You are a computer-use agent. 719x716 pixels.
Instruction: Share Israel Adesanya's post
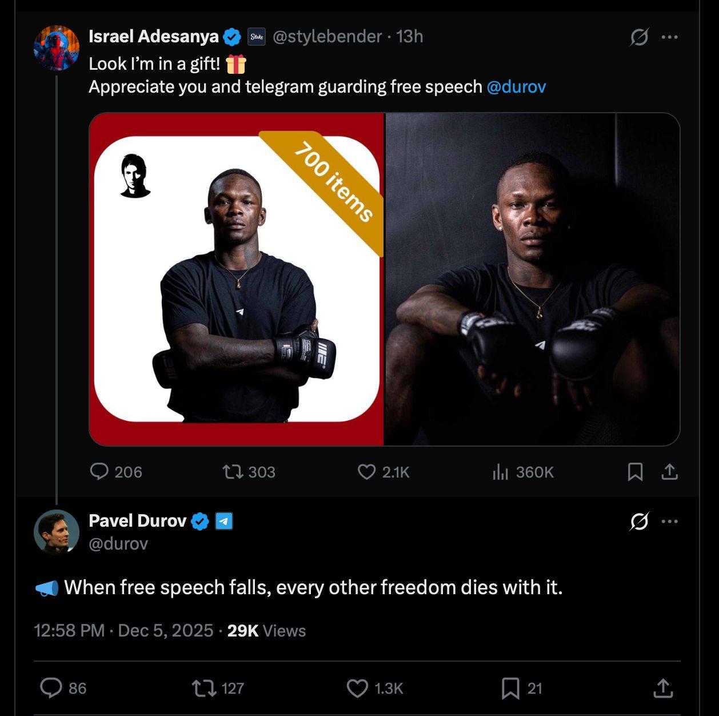click(x=669, y=472)
